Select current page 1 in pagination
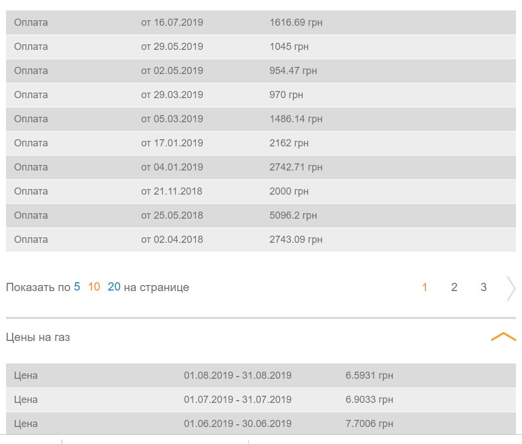 pyautogui.click(x=424, y=287)
